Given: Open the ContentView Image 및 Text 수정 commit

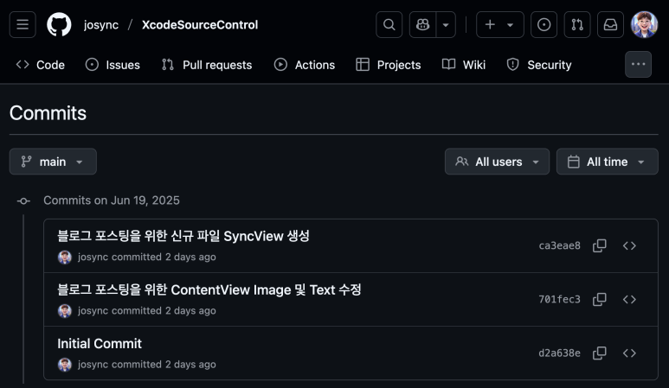Looking at the screenshot, I should 209,289.
